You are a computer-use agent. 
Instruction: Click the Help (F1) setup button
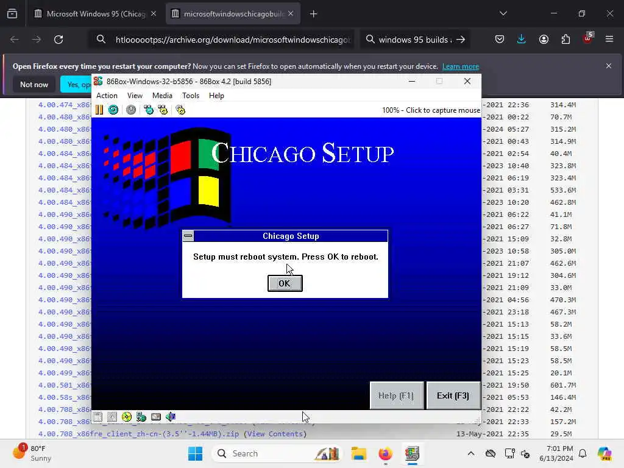pos(396,395)
